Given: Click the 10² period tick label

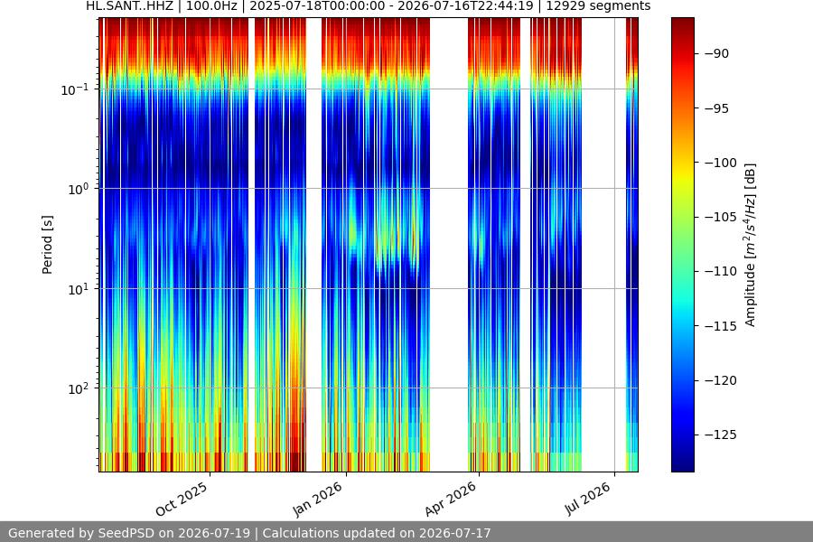Looking at the screenshot, I should [x=79, y=388].
